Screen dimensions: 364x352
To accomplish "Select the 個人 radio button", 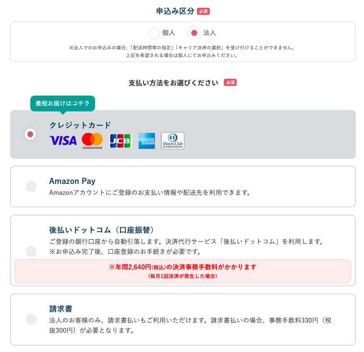I will point(154,33).
